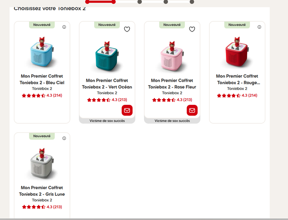The height and width of the screenshot is (220, 288).
Task: Click email notify icon for Rose Fleur
Action: click(192, 110)
